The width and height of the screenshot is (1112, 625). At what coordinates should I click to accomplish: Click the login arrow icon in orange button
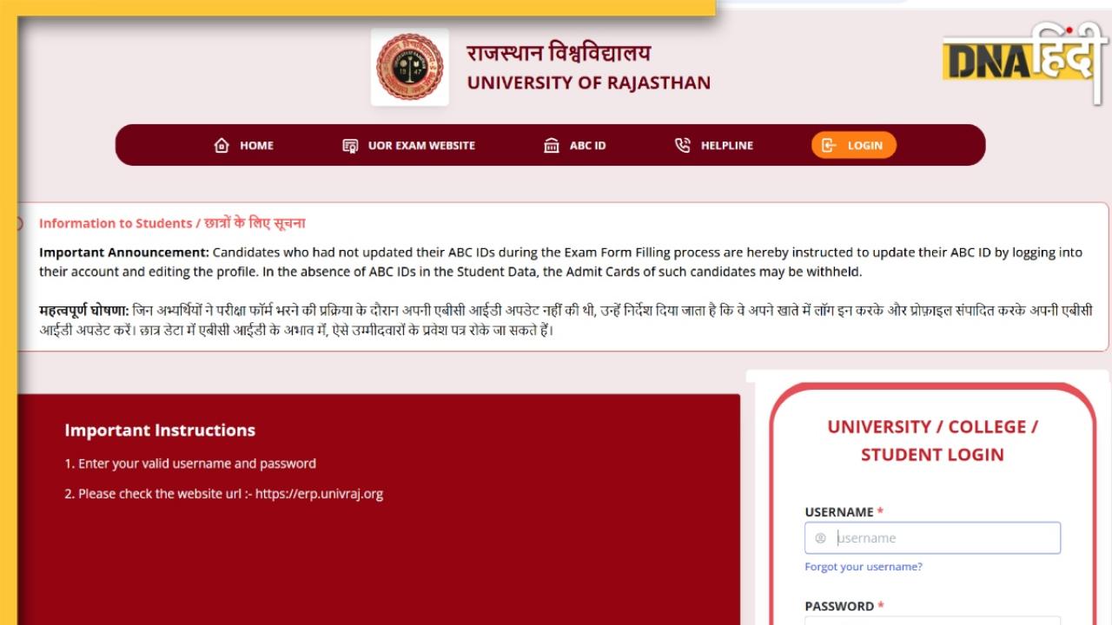tap(829, 145)
